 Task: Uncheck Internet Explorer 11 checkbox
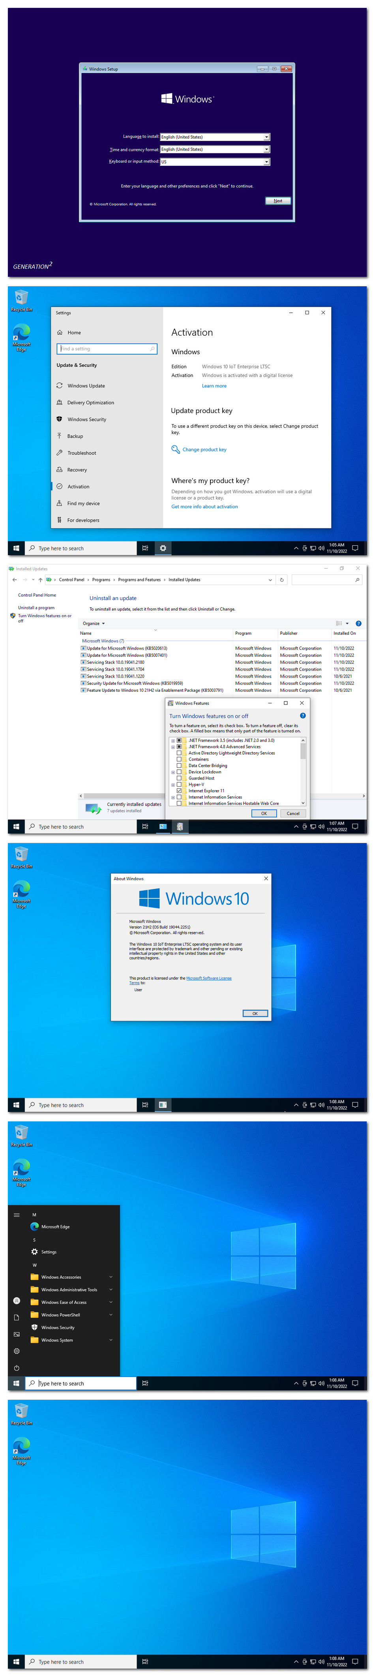[179, 790]
